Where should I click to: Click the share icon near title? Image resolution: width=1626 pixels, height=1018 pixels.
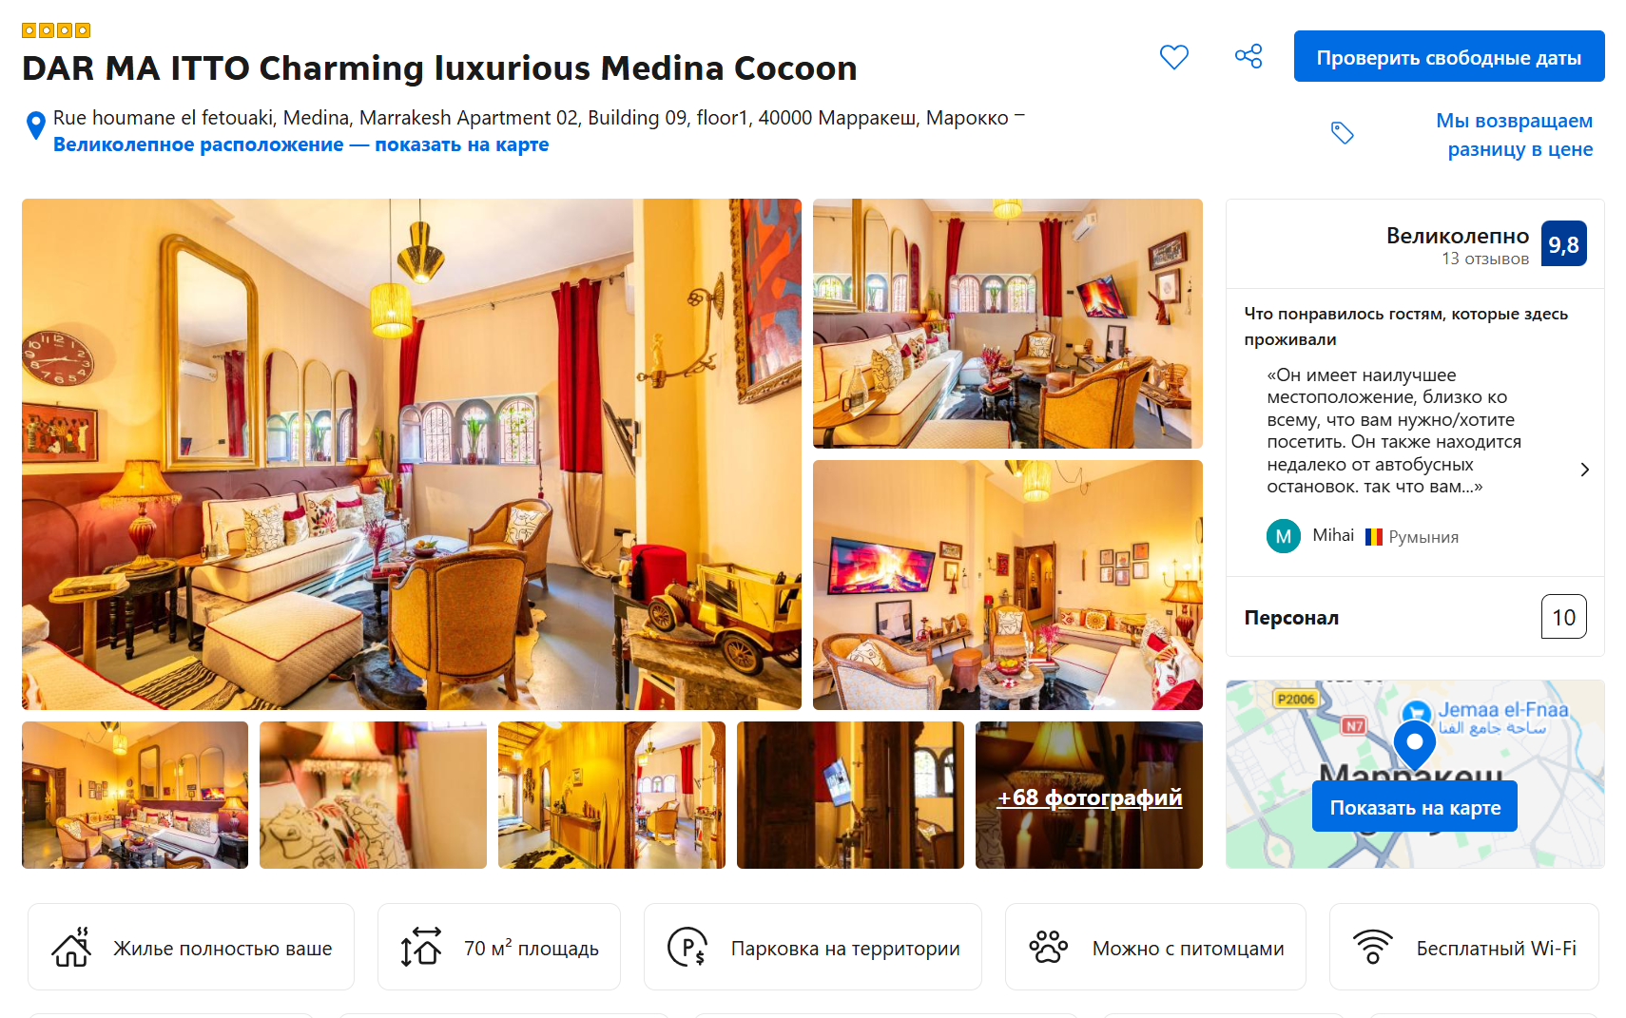(1249, 56)
